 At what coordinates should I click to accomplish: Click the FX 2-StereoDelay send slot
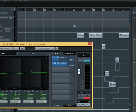(x=63, y=64)
